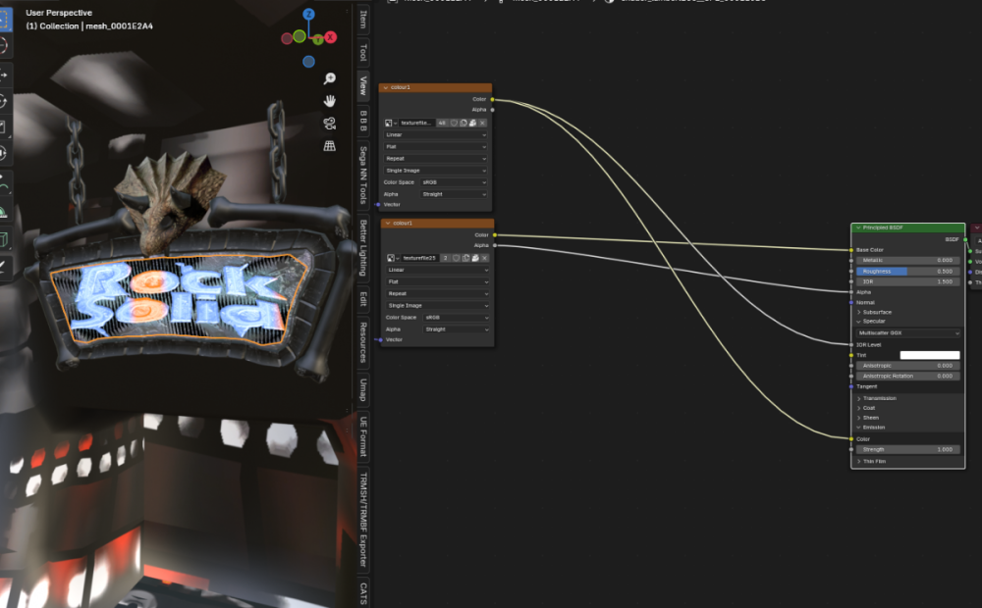Switch orthographic/perspective with the grid icon
This screenshot has width=982, height=608.
(329, 146)
